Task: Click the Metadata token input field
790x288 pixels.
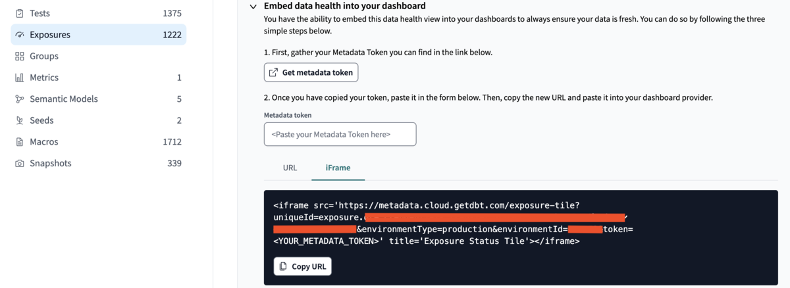Action: (x=340, y=134)
